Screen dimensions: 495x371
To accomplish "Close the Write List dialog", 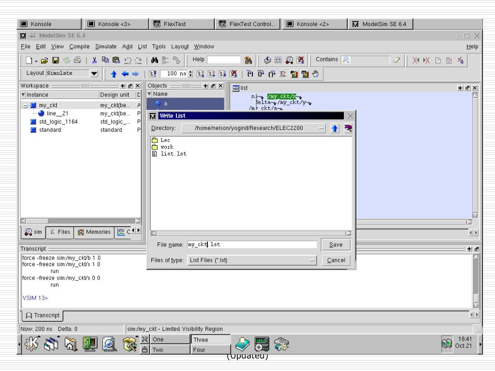I will (x=350, y=116).
